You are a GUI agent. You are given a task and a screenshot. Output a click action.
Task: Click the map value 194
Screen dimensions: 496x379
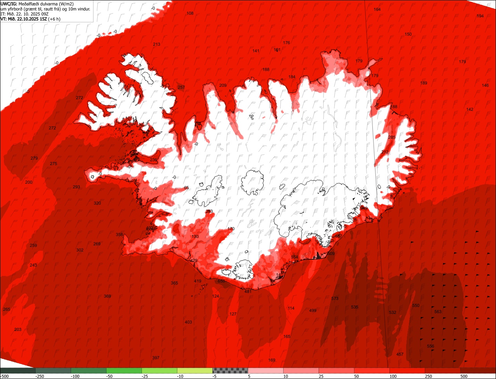click(480, 16)
